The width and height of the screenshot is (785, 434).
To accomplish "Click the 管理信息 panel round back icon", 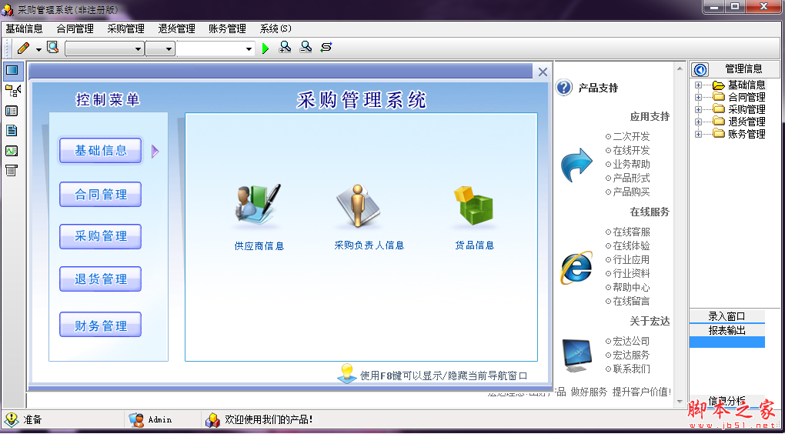I will 700,69.
